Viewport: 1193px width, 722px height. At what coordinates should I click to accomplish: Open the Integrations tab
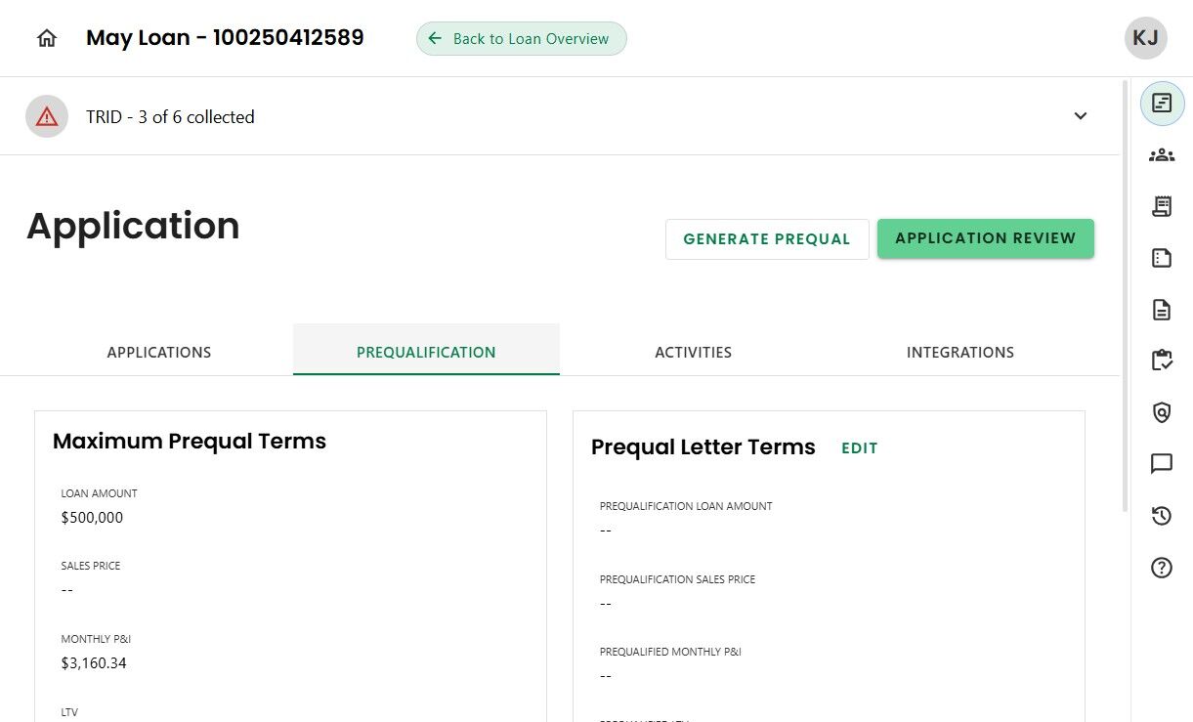pos(959,352)
